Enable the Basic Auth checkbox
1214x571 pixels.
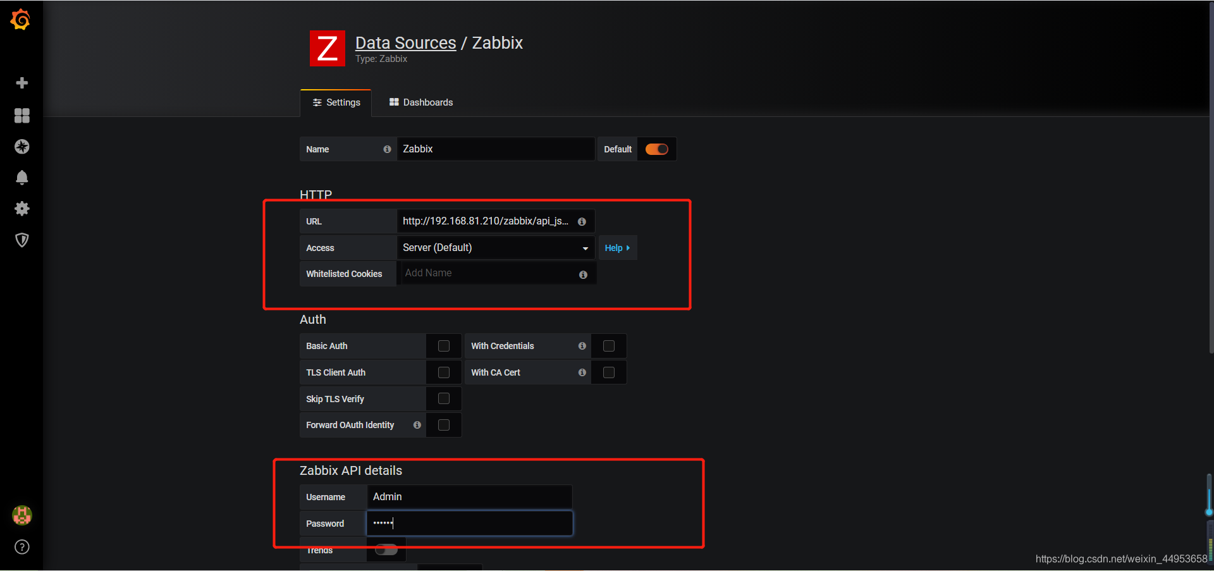tap(444, 346)
